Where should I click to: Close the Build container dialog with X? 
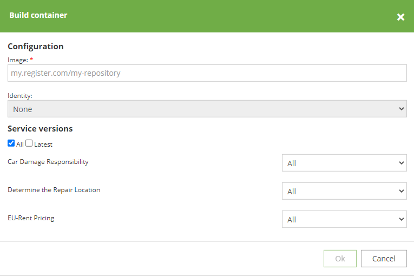pos(400,17)
